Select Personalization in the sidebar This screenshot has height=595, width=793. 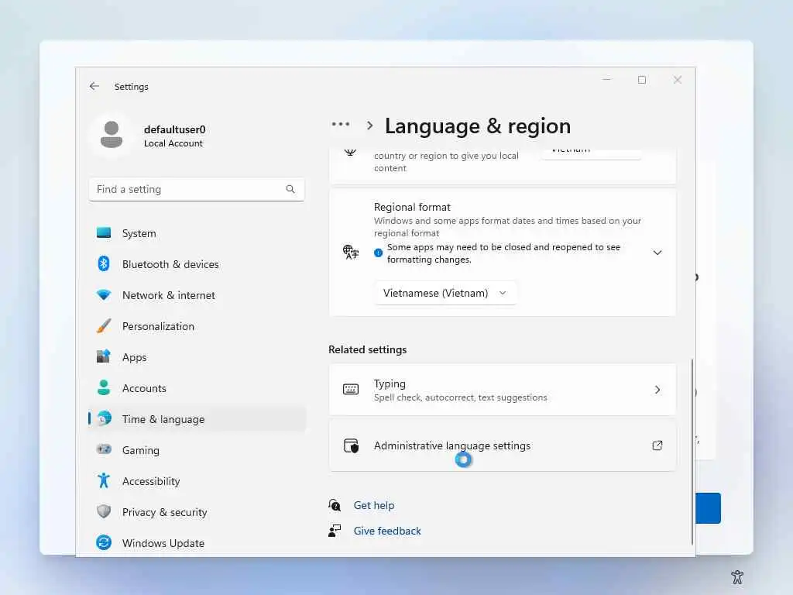197,326
